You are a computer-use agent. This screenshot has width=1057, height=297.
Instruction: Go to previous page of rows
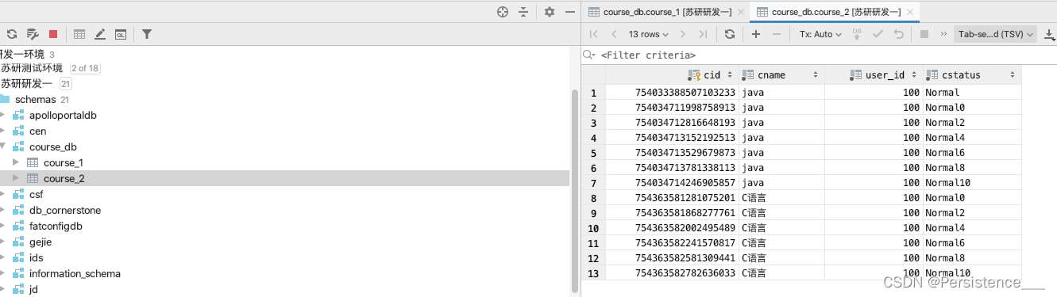click(614, 34)
